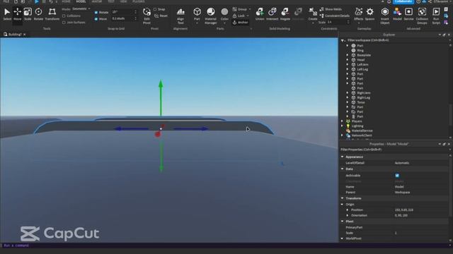Switch to the AVATAR ribbon tab

[x=97, y=1]
